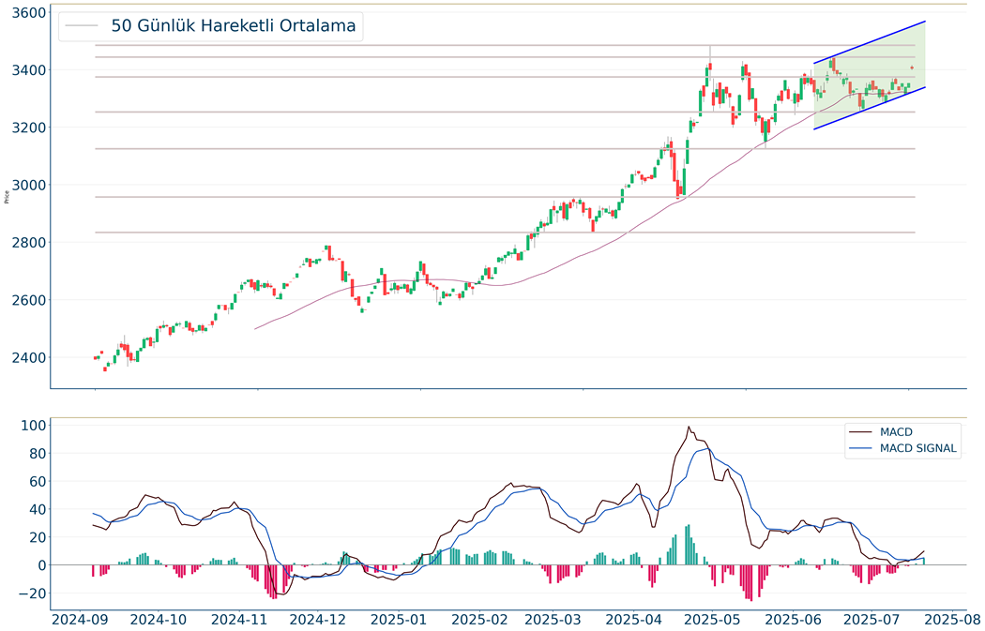This screenshot has width=985, height=631.
Task: Select the "MACD SIGNAL" legend entry text
Action: click(x=917, y=448)
